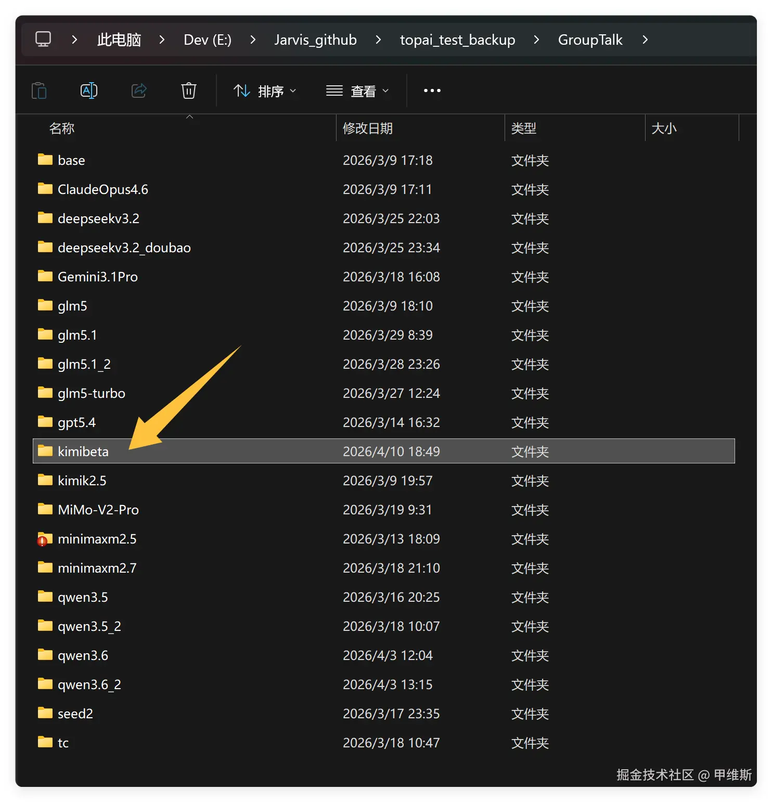Select the glm5 folder icon

click(x=45, y=305)
